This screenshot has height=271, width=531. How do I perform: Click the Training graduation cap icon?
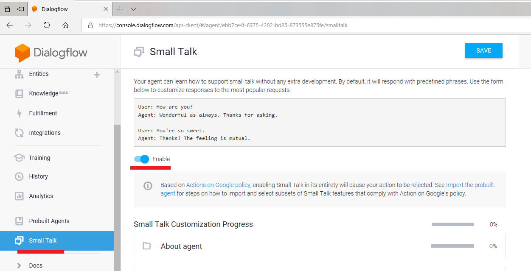(19, 158)
